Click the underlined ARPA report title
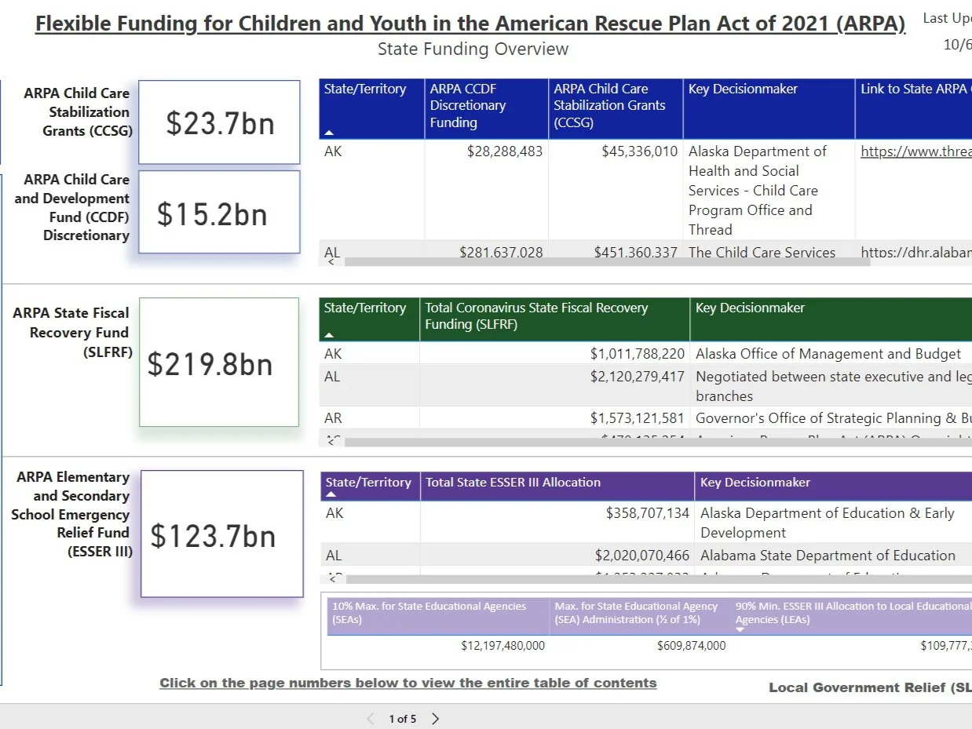The width and height of the screenshot is (972, 729). 472,23
